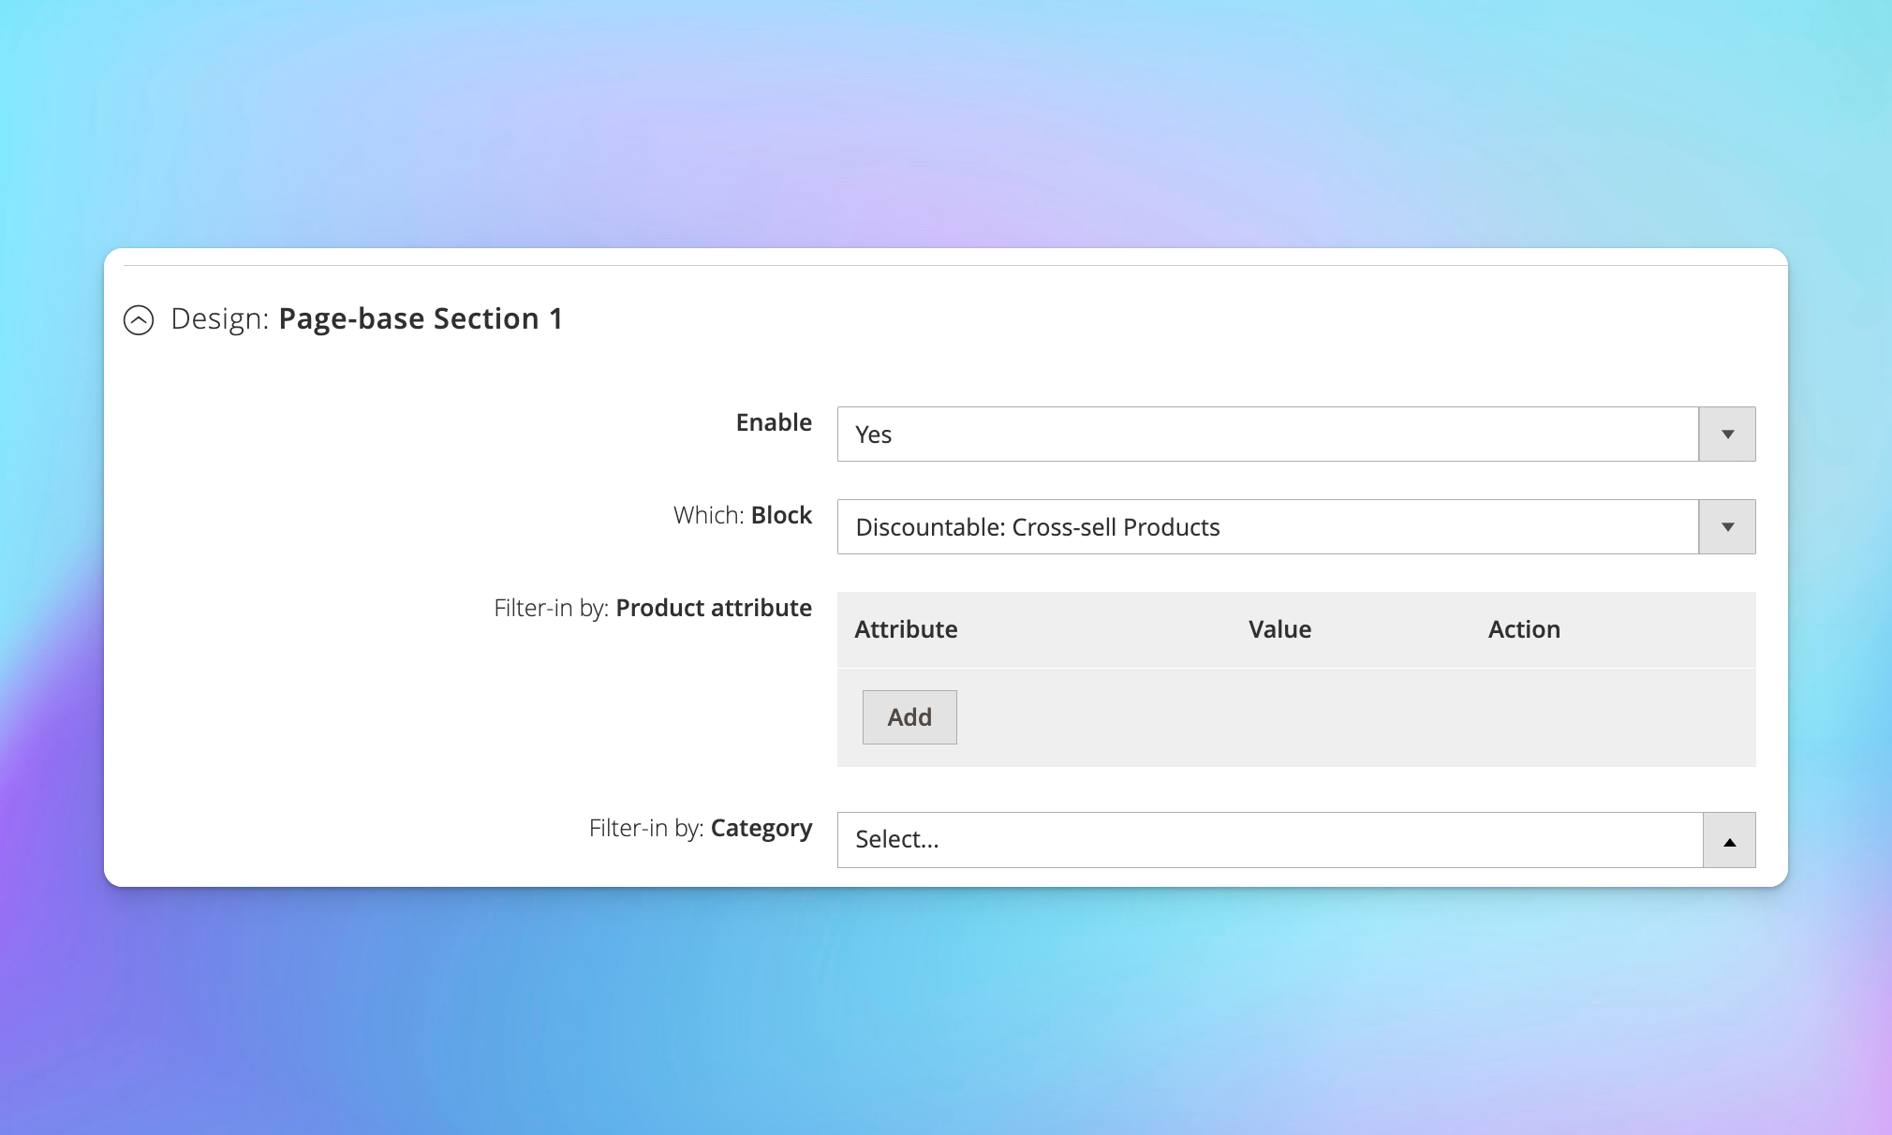Click the Value column header
The image size is (1892, 1135).
click(1279, 629)
